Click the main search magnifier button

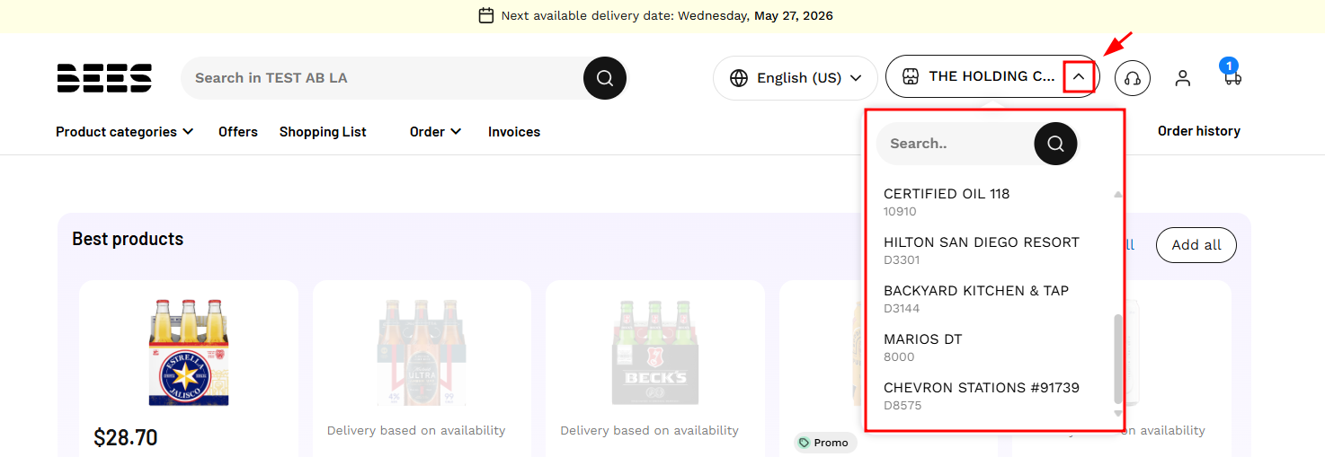[x=605, y=78]
